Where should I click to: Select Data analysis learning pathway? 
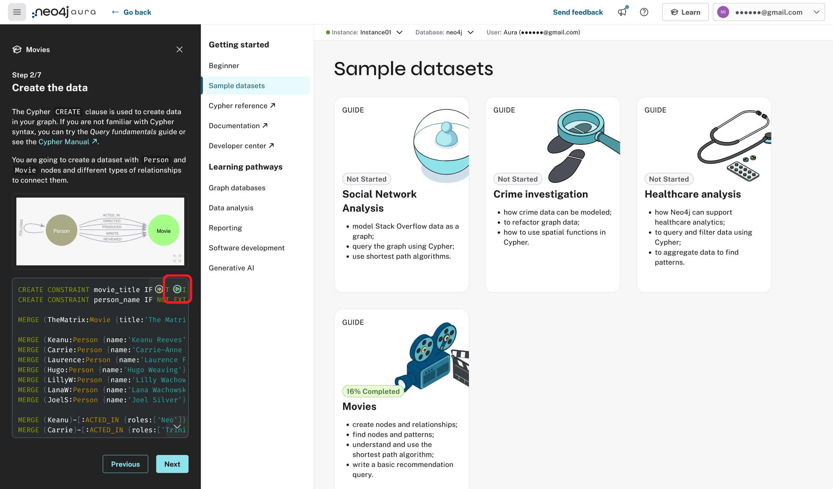pos(231,208)
